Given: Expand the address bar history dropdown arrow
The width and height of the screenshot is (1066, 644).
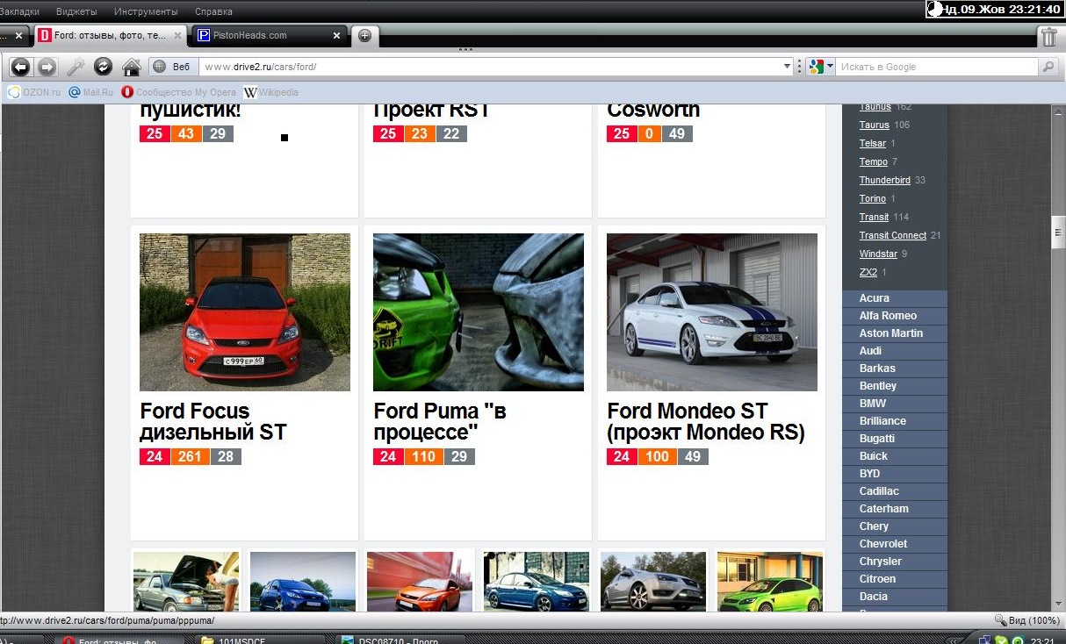Looking at the screenshot, I should coord(787,67).
